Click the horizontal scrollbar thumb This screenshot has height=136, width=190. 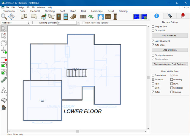click(x=78, y=131)
